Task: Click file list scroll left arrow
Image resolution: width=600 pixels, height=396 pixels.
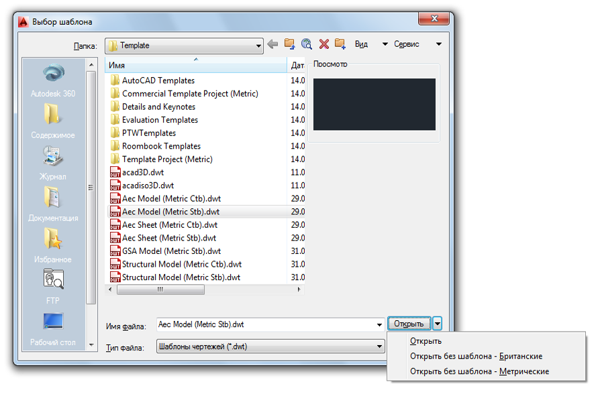Action: tap(110, 289)
